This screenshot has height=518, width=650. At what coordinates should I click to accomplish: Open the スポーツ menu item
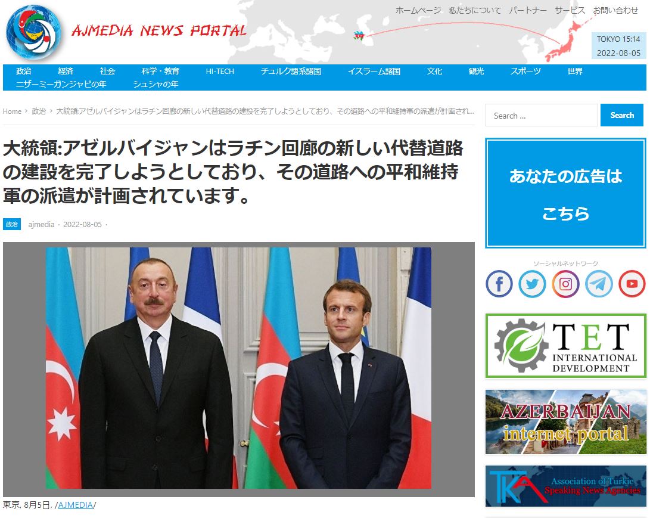coord(525,72)
